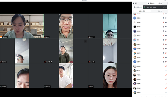The image size is (168, 97).
Task: Click the mic icon in 孙洲凯 list row
Action: click(166, 79)
